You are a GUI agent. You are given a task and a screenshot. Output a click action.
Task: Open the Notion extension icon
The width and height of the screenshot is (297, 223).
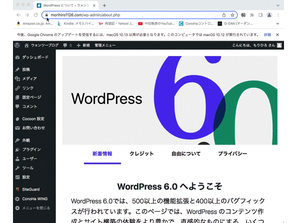243,15
